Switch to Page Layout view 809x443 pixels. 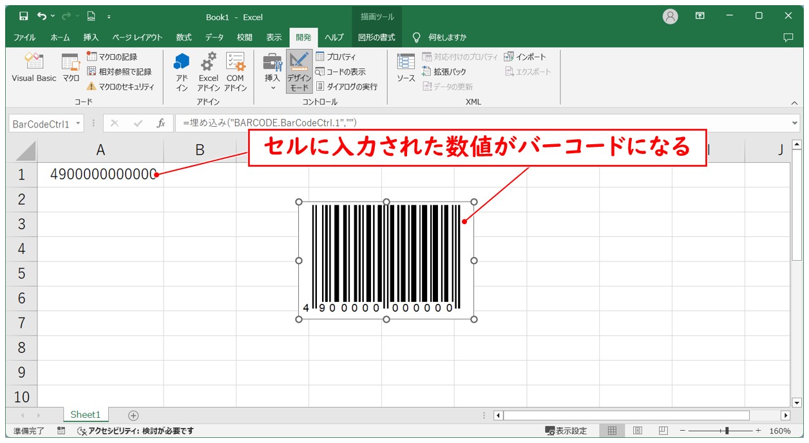pos(638,431)
